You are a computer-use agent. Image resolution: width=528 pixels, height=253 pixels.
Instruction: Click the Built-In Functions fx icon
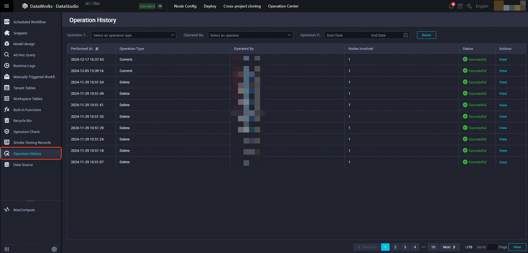(x=7, y=110)
